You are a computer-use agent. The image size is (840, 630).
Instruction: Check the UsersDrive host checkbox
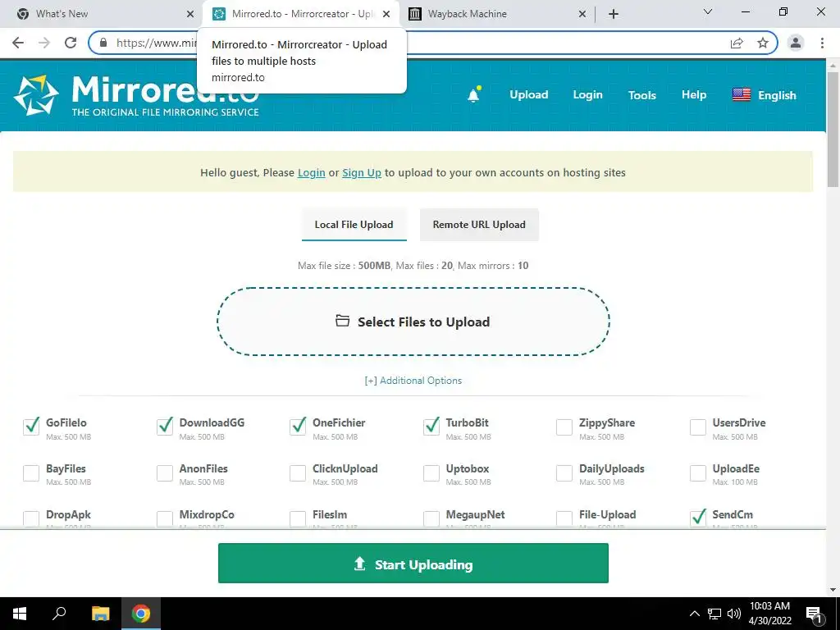tap(697, 427)
